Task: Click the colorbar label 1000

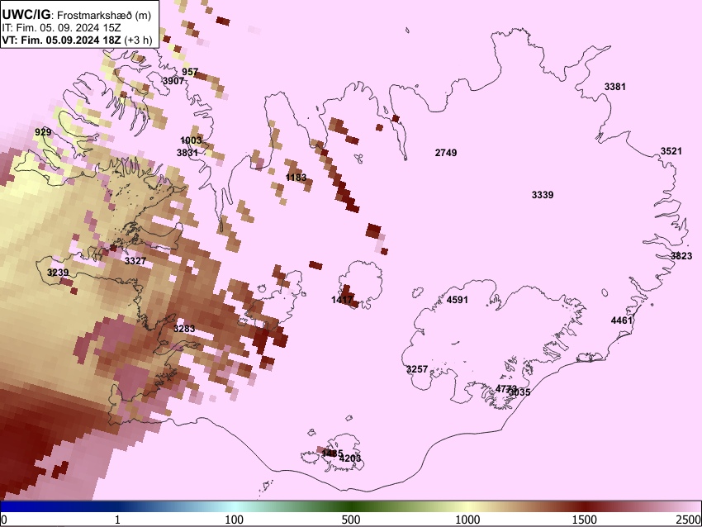Action: (467, 520)
